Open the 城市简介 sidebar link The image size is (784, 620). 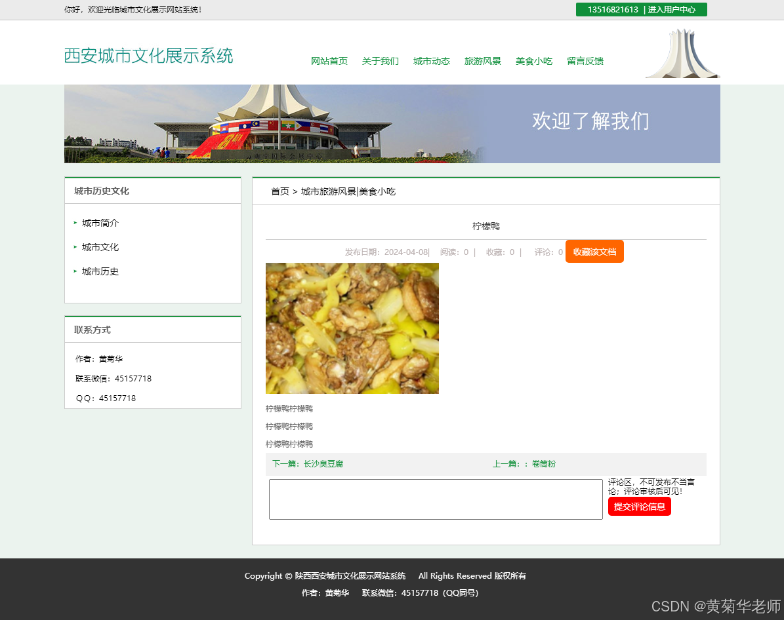(x=100, y=223)
